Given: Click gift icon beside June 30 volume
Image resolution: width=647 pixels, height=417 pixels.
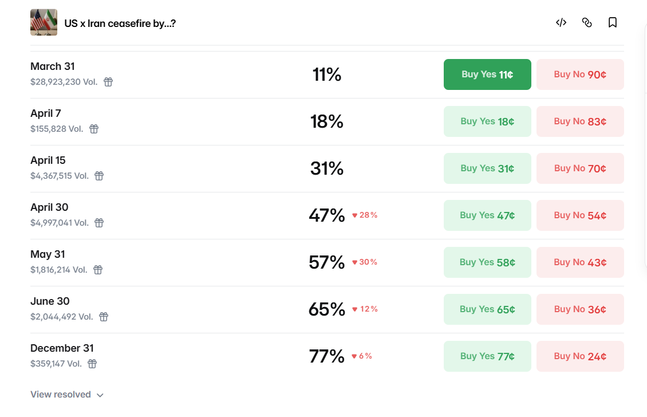Looking at the screenshot, I should (x=104, y=317).
